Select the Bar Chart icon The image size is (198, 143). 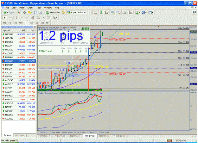click(x=96, y=12)
